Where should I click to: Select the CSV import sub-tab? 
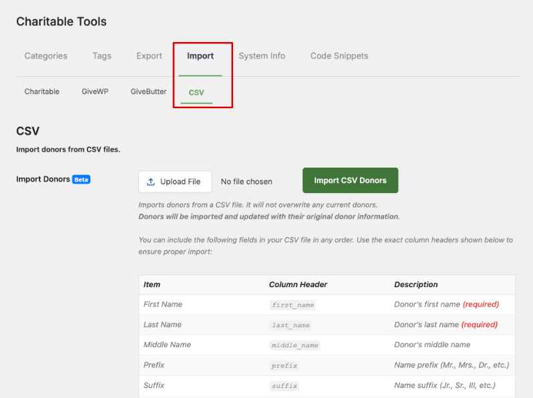[x=196, y=92]
